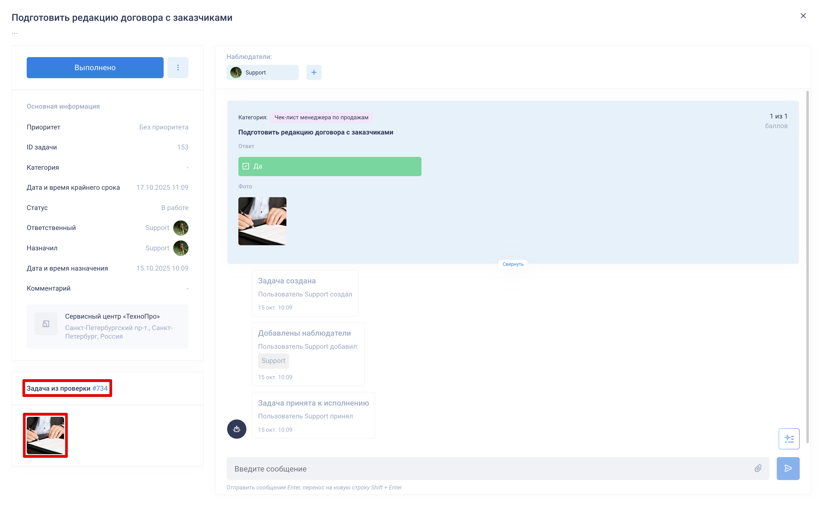Click the service center building icon
The height and width of the screenshot is (507, 820).
[46, 324]
